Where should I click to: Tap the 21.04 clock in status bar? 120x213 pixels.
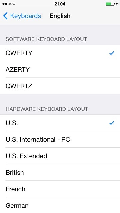pyautogui.click(x=60, y=4)
